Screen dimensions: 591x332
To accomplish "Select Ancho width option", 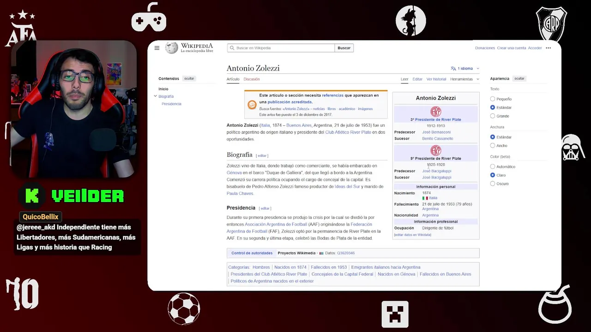I will [x=493, y=146].
